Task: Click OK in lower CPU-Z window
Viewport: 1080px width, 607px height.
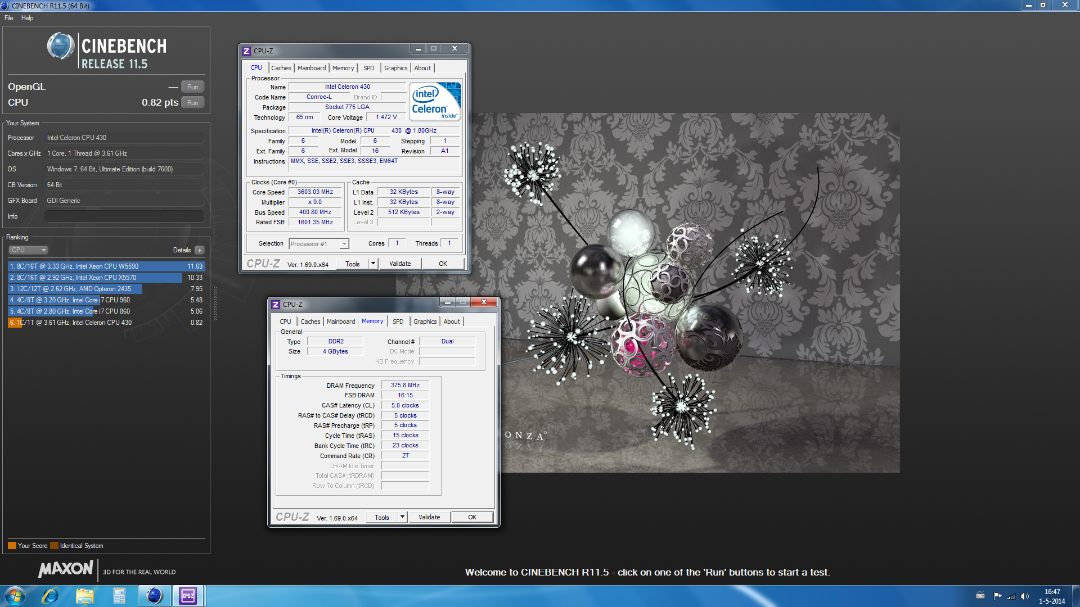Action: 472,518
